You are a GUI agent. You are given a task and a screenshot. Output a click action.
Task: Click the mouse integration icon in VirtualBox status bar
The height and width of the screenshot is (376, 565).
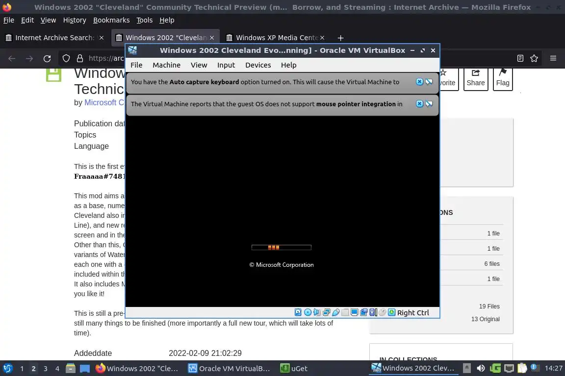coord(383,312)
